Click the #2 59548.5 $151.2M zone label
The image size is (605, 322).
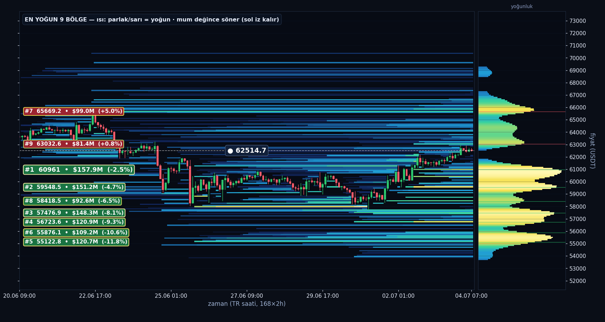click(74, 187)
